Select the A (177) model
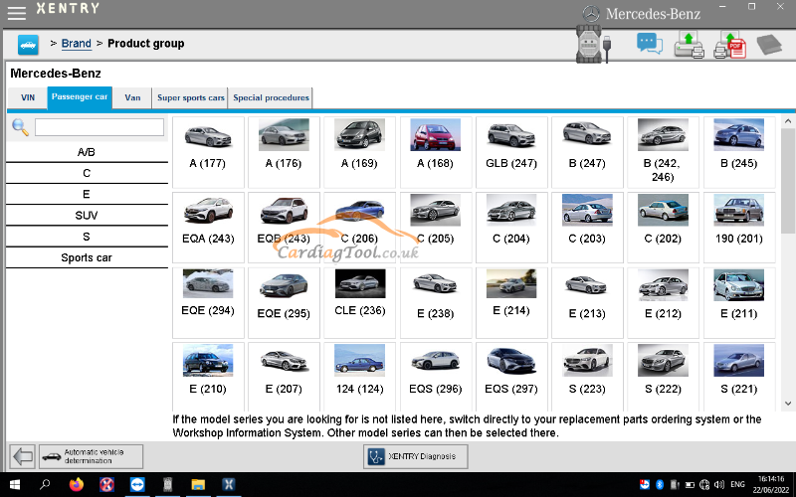Screen dimensions: 796x497 tap(208, 152)
